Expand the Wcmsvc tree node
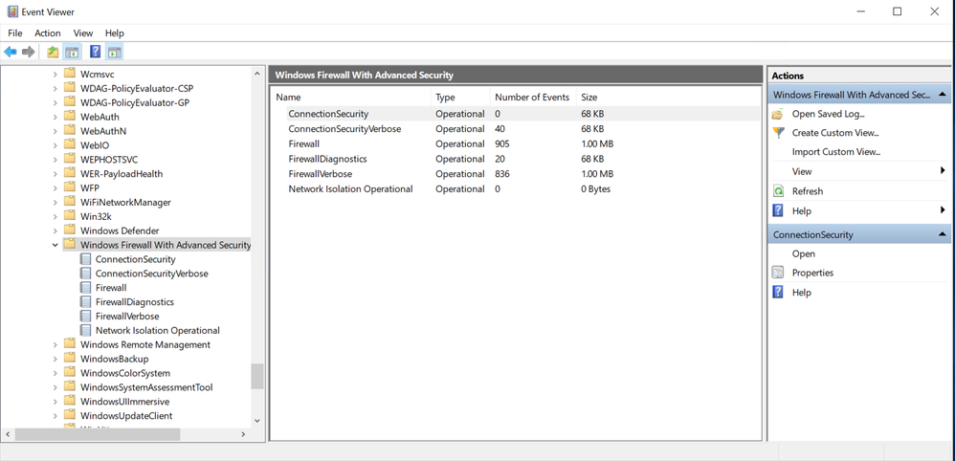 (56, 74)
